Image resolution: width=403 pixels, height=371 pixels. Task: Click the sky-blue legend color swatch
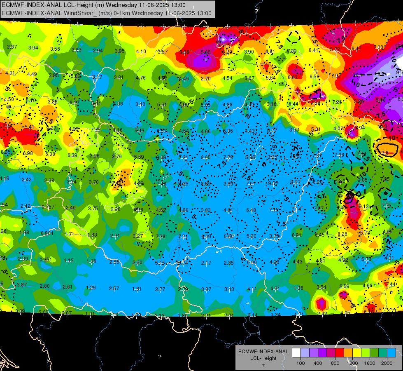392,352
